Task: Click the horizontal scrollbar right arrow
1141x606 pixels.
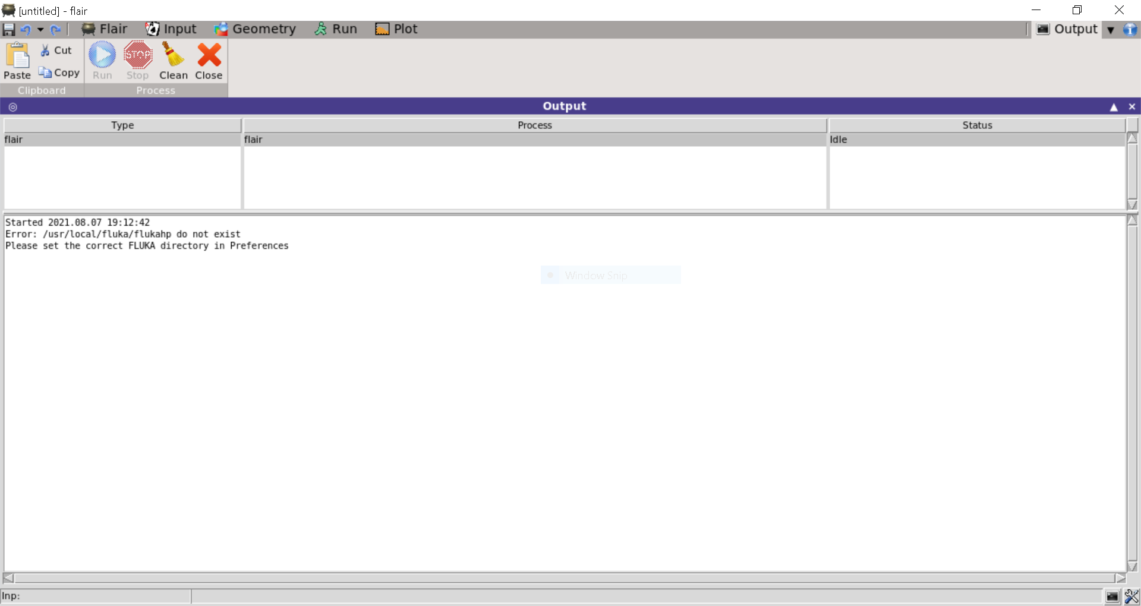Action: coord(1121,578)
